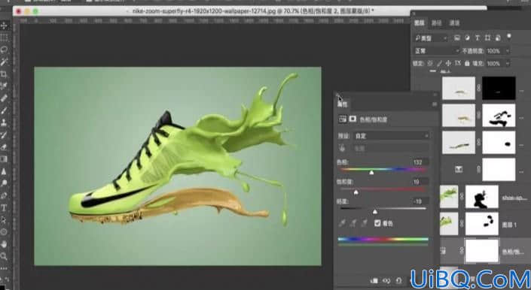
Task: Select the 图层 1 layer thumbnail
Action: coord(449,223)
